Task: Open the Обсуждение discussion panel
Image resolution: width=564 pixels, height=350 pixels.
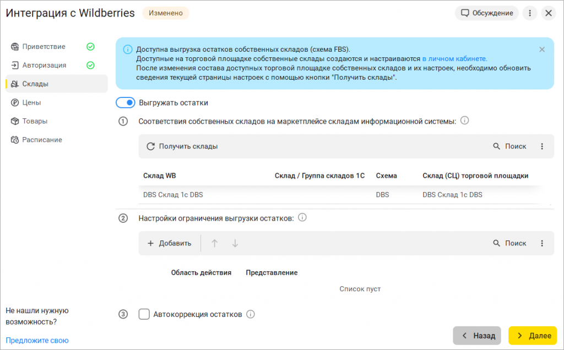Action: [x=487, y=13]
